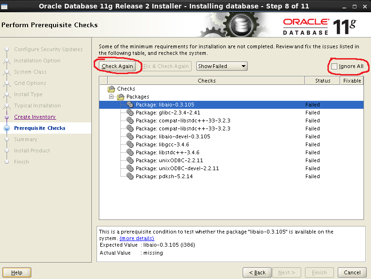Select row Package: unixODBC-devel-2.2.11
371x279 pixels.
pos(231,168)
